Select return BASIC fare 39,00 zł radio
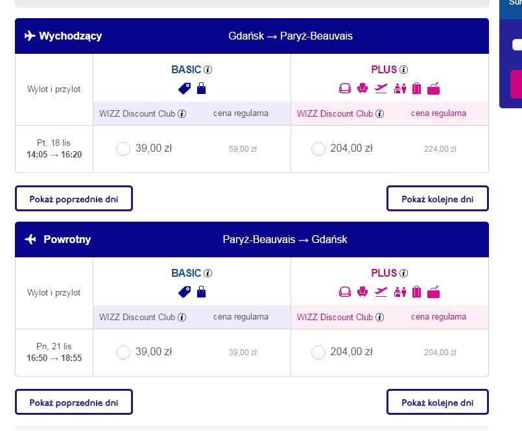Viewport: 522px width, 431px height. [x=123, y=353]
